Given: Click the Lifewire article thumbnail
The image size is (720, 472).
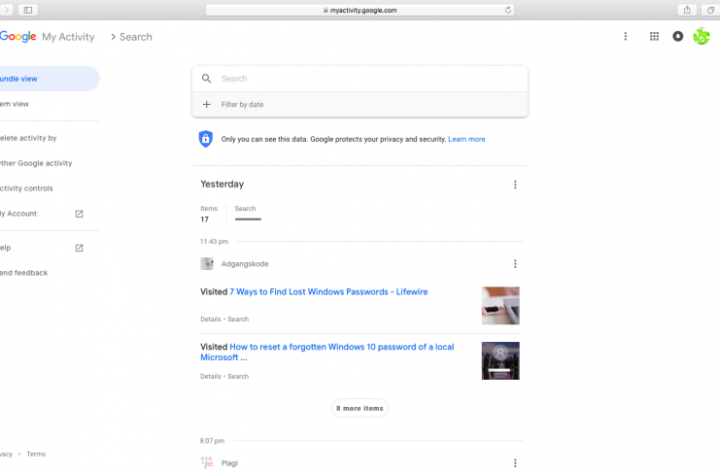Looking at the screenshot, I should coord(500,306).
